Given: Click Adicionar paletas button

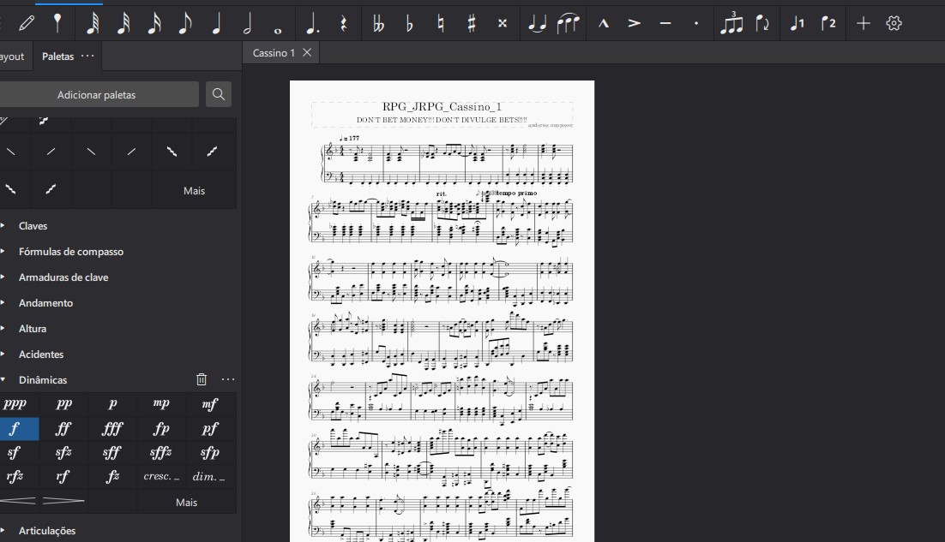Looking at the screenshot, I should click(96, 94).
